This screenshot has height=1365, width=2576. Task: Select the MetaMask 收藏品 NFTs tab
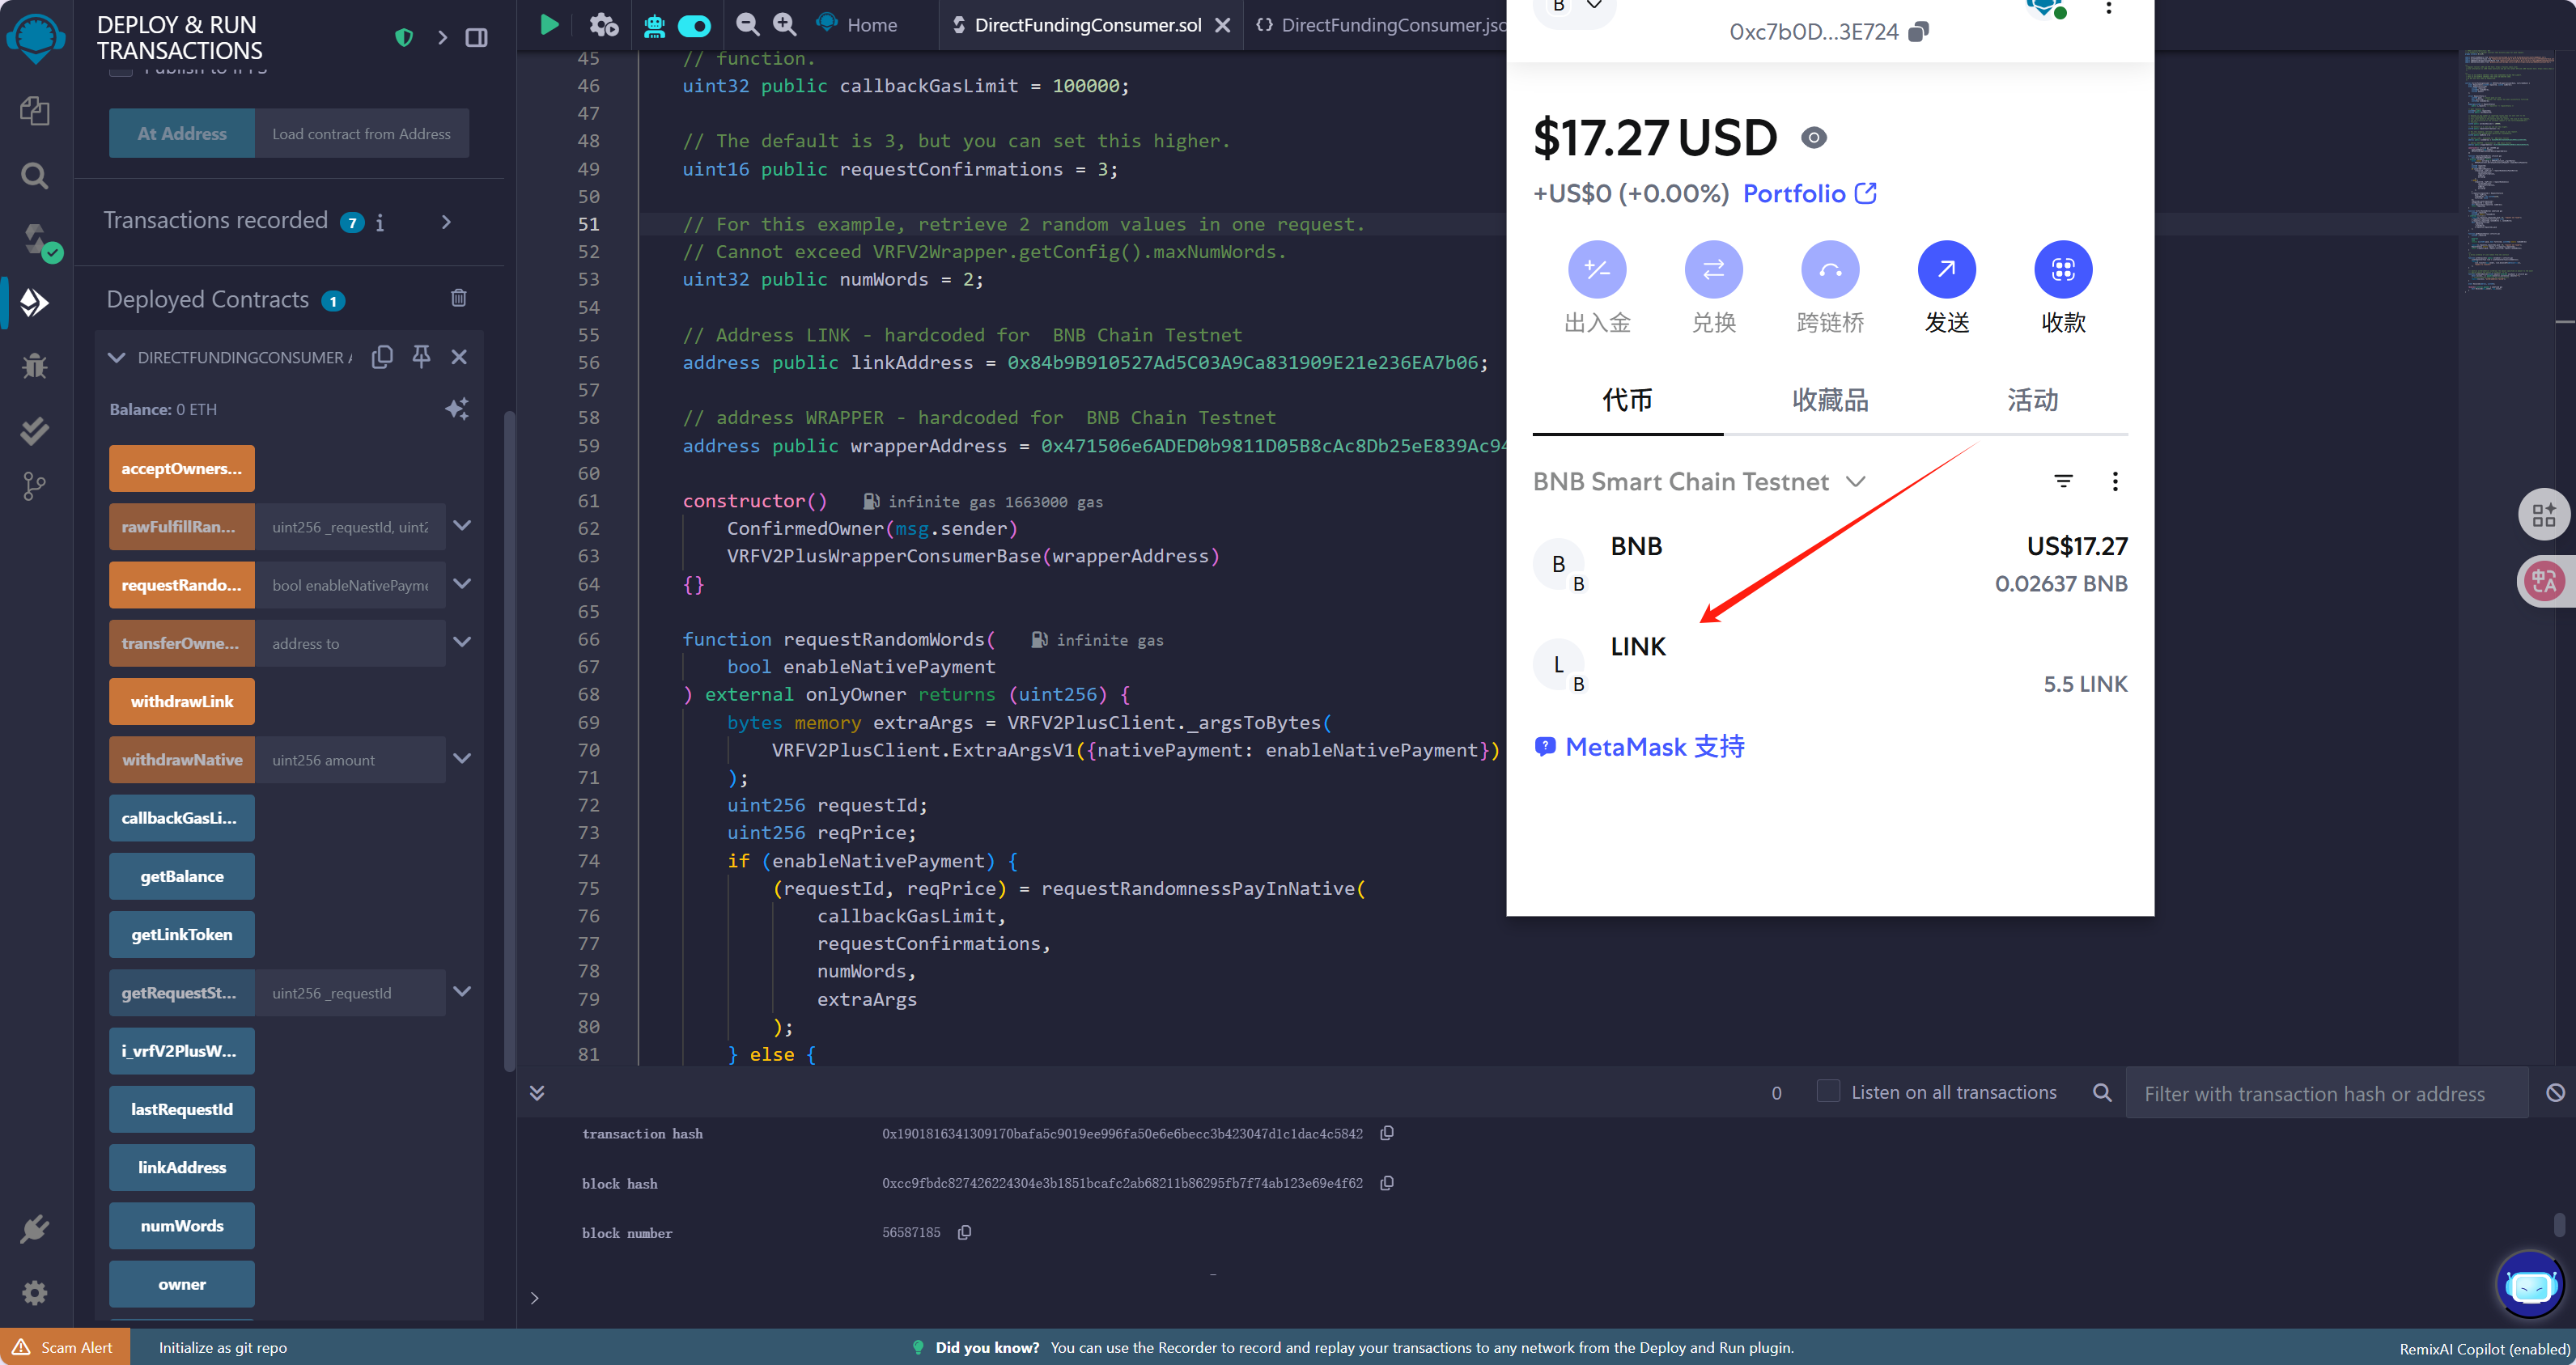pyautogui.click(x=1830, y=401)
